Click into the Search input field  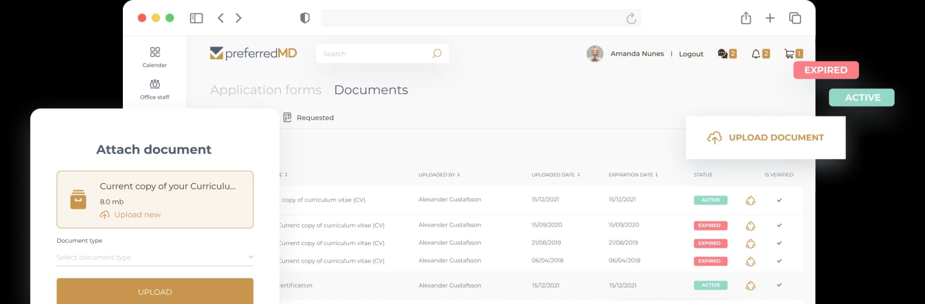point(375,54)
